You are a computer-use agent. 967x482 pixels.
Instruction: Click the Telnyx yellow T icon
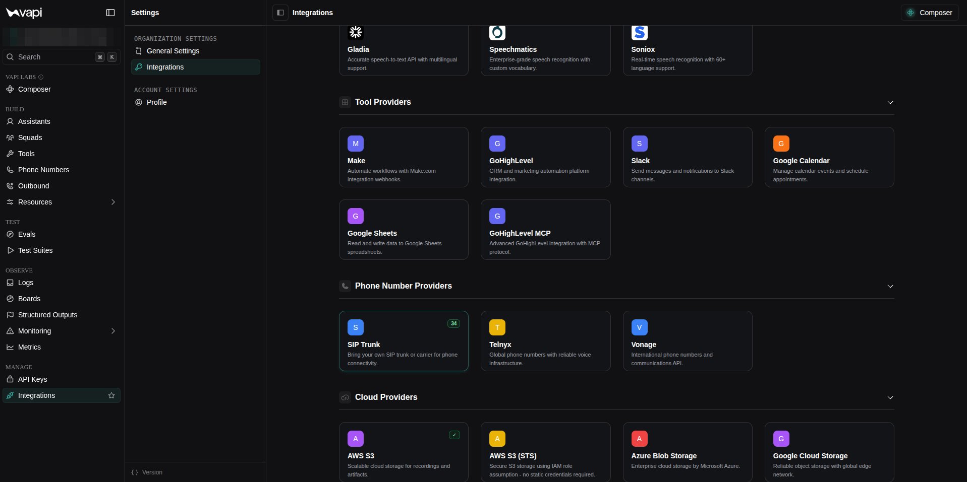point(497,327)
